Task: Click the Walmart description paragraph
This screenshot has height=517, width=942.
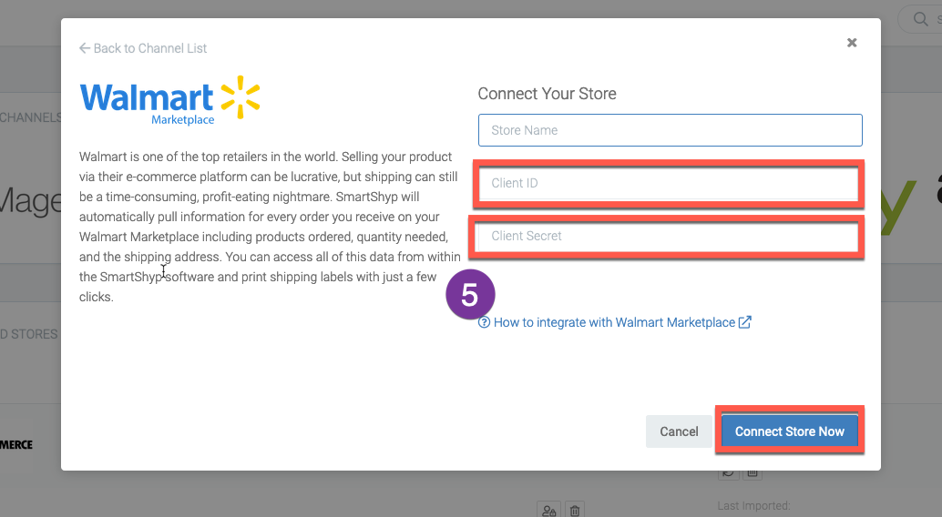Action: (x=270, y=227)
